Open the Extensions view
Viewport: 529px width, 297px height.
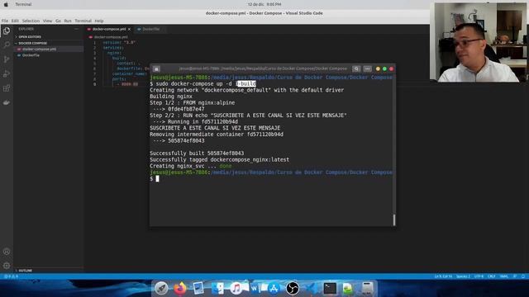pyautogui.click(x=7, y=88)
